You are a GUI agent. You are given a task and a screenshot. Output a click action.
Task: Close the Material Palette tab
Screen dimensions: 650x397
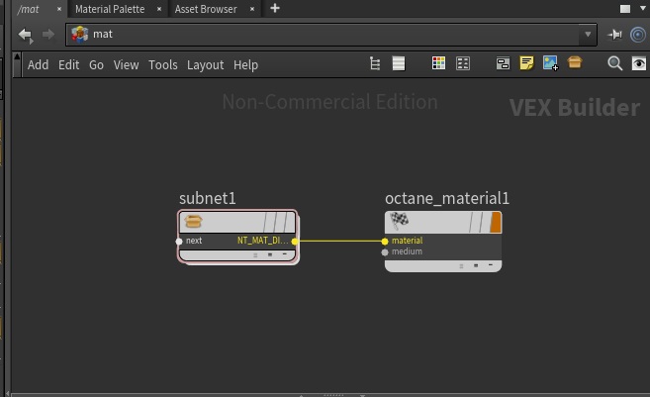[159, 9]
